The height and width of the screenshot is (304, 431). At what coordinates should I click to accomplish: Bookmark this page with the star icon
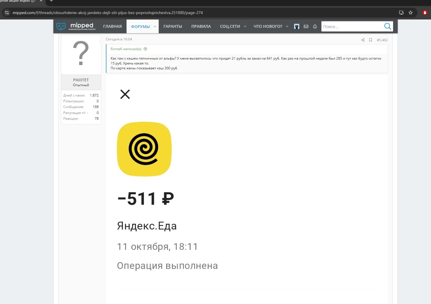(x=411, y=13)
